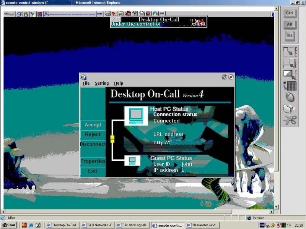
Task: Open the File menu in Desktop On-Call
Action: pyautogui.click(x=86, y=83)
